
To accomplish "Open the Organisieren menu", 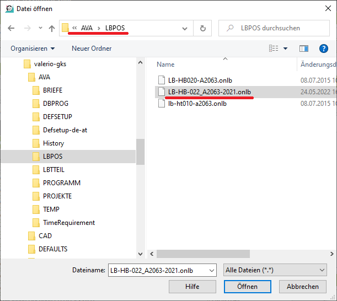I will click(x=33, y=49).
